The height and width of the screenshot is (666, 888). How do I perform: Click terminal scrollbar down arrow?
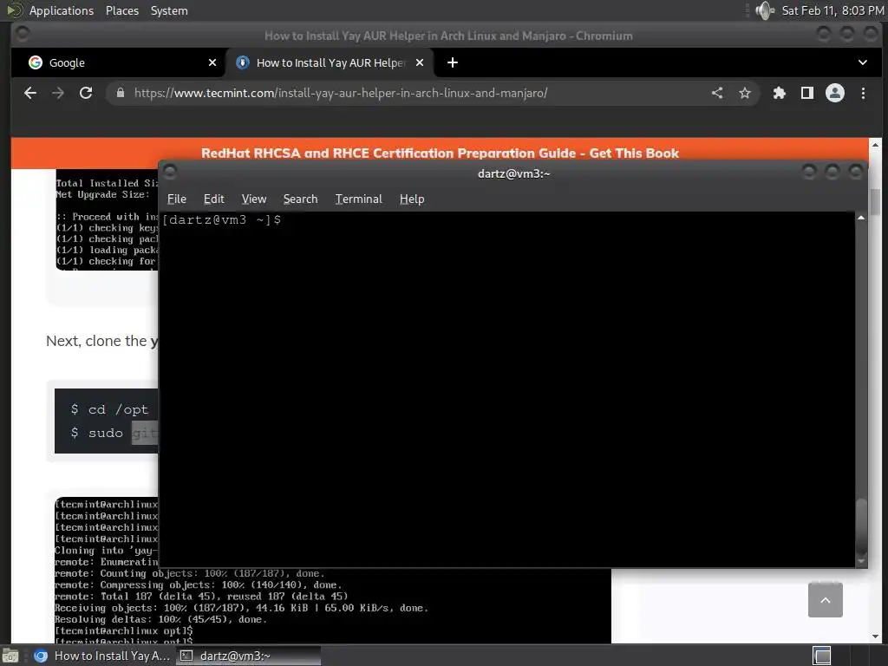(861, 561)
